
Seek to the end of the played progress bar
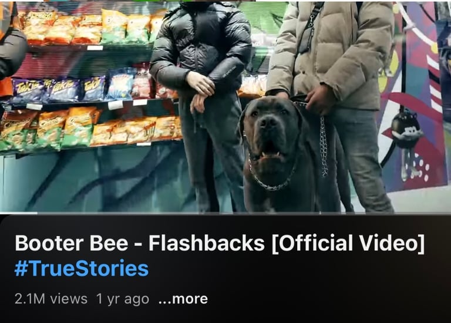[x=37, y=213]
